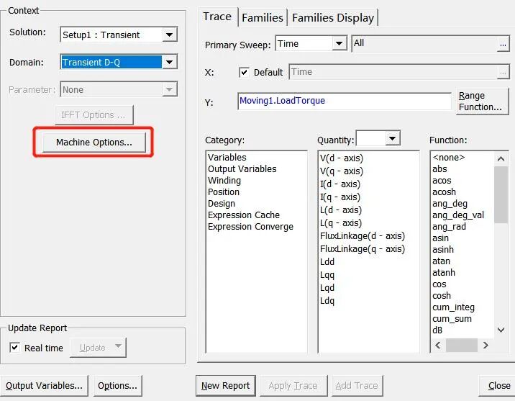Screen dimensions: 515x401
Task: Select the cos function
Action: (x=439, y=284)
